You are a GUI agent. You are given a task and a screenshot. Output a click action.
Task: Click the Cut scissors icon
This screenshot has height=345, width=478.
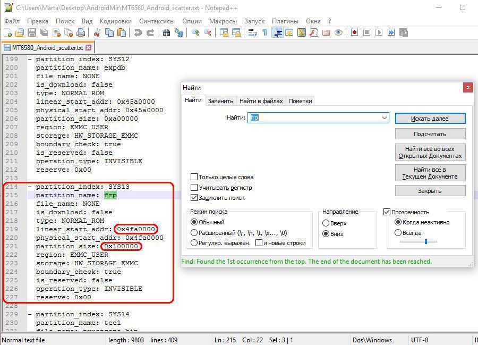pos(97,32)
